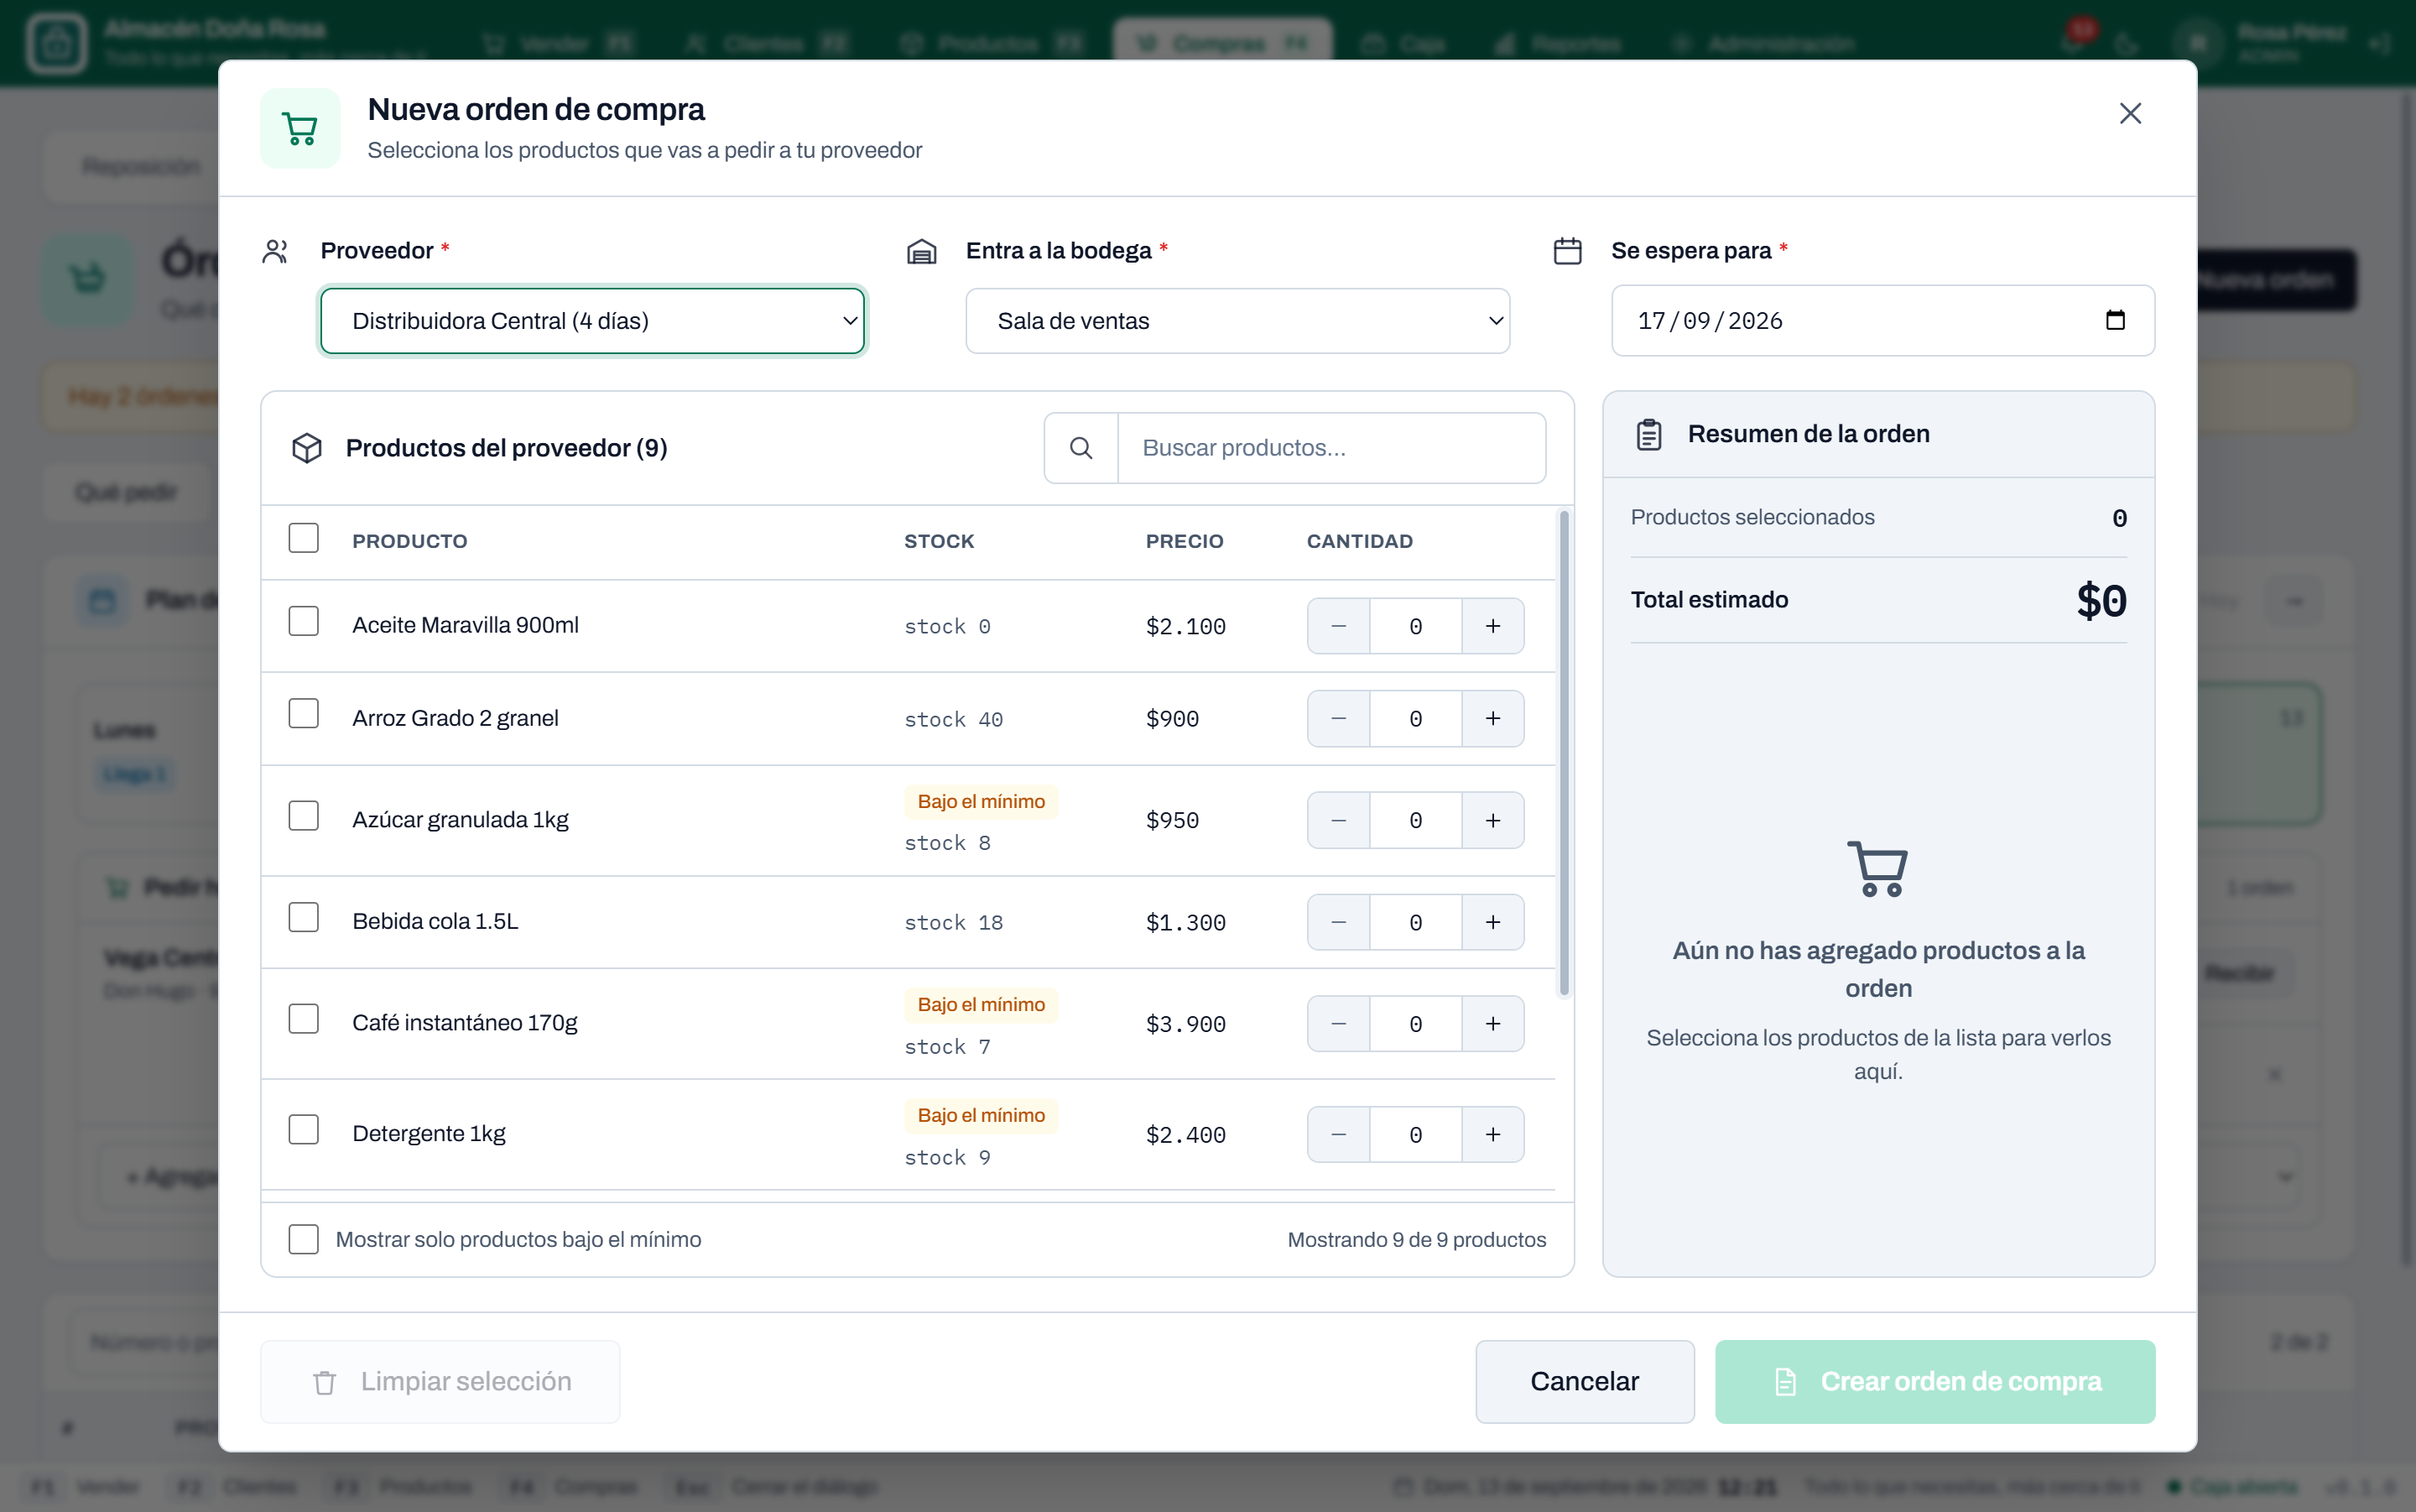Click the Bajo el mínimo badge on Azúcar granulada

coord(981,802)
